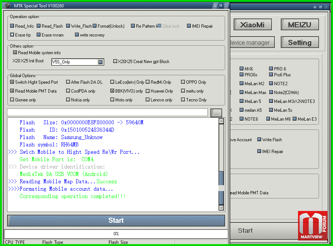Tick the meilan A5 checkbox
This screenshot has width=333, height=246.
(x=242, y=110)
